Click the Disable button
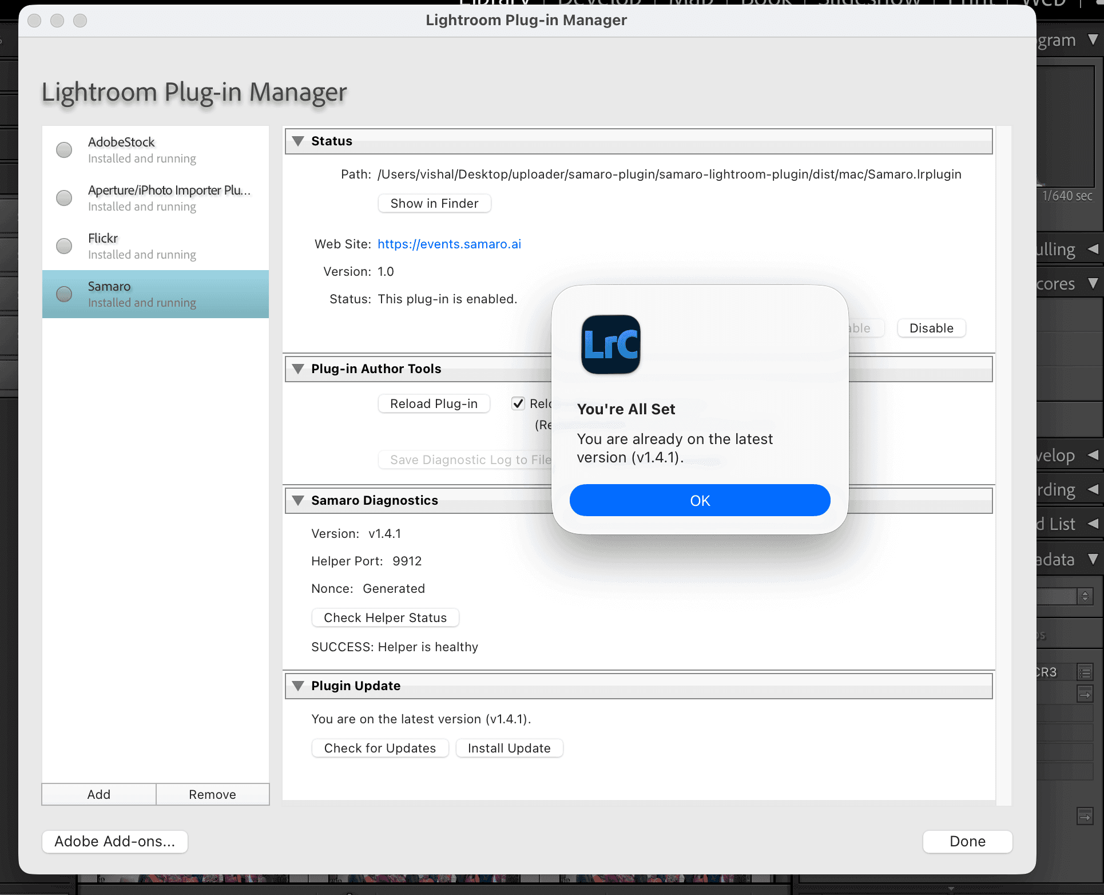 click(931, 328)
